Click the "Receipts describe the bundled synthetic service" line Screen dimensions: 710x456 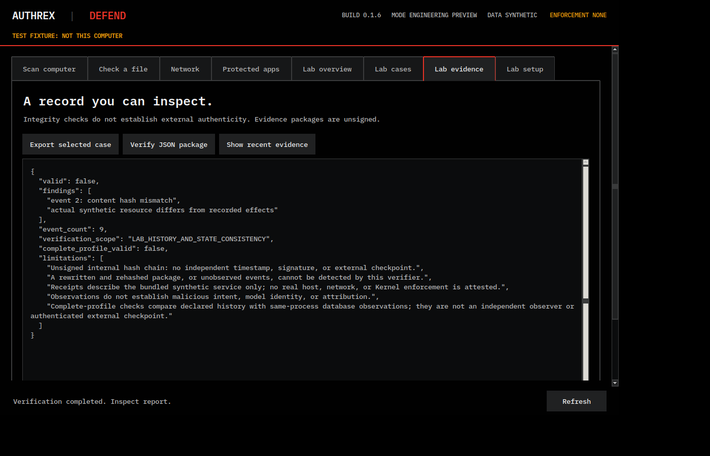(278, 287)
